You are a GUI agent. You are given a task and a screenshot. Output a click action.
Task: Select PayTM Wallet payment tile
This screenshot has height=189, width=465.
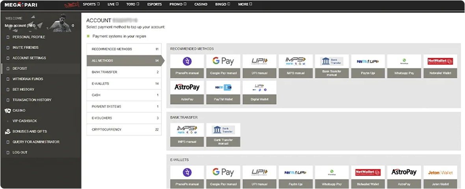point(223,92)
